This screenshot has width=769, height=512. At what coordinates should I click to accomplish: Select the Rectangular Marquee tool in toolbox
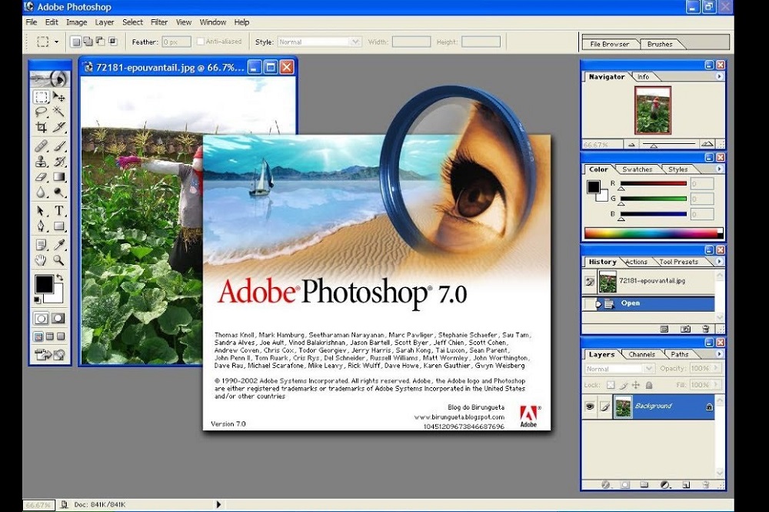42,97
